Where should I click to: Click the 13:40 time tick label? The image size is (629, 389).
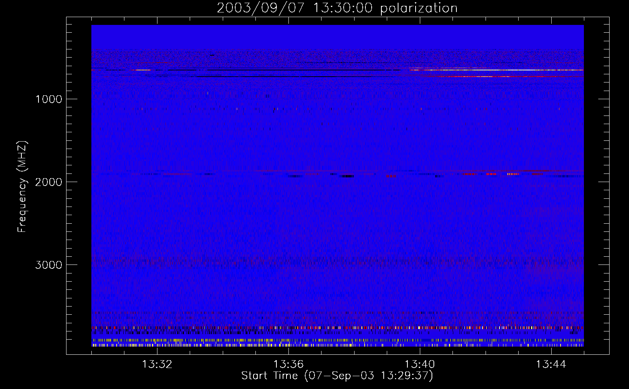420,364
